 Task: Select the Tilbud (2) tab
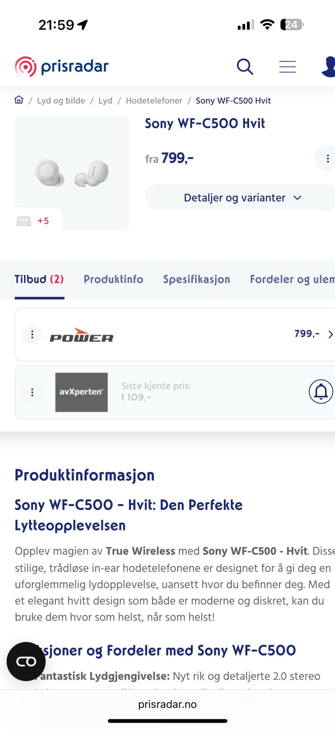point(39,279)
